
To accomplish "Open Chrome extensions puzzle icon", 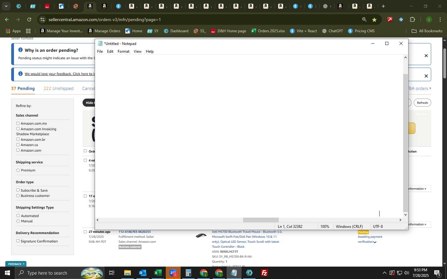I will (x=412, y=20).
